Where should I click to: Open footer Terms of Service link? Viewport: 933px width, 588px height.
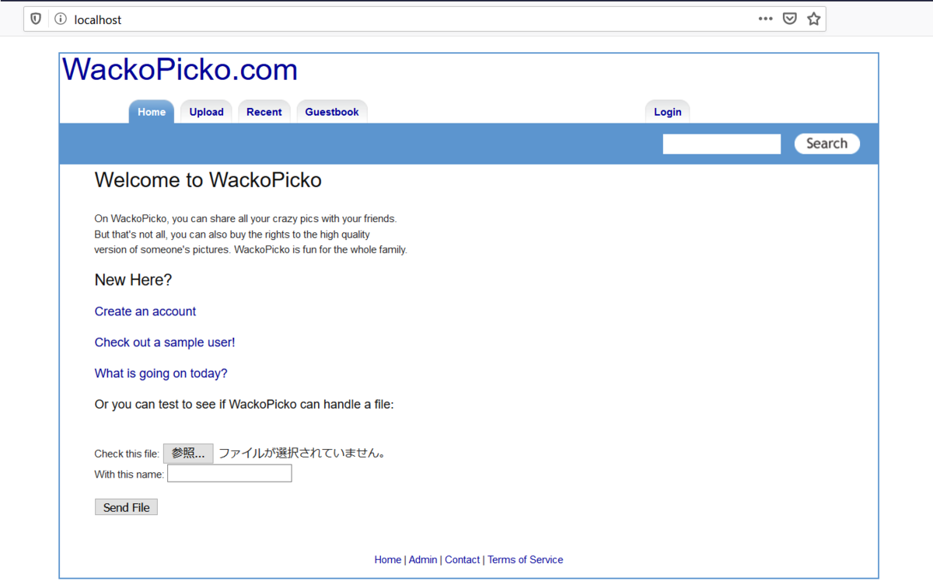[526, 560]
